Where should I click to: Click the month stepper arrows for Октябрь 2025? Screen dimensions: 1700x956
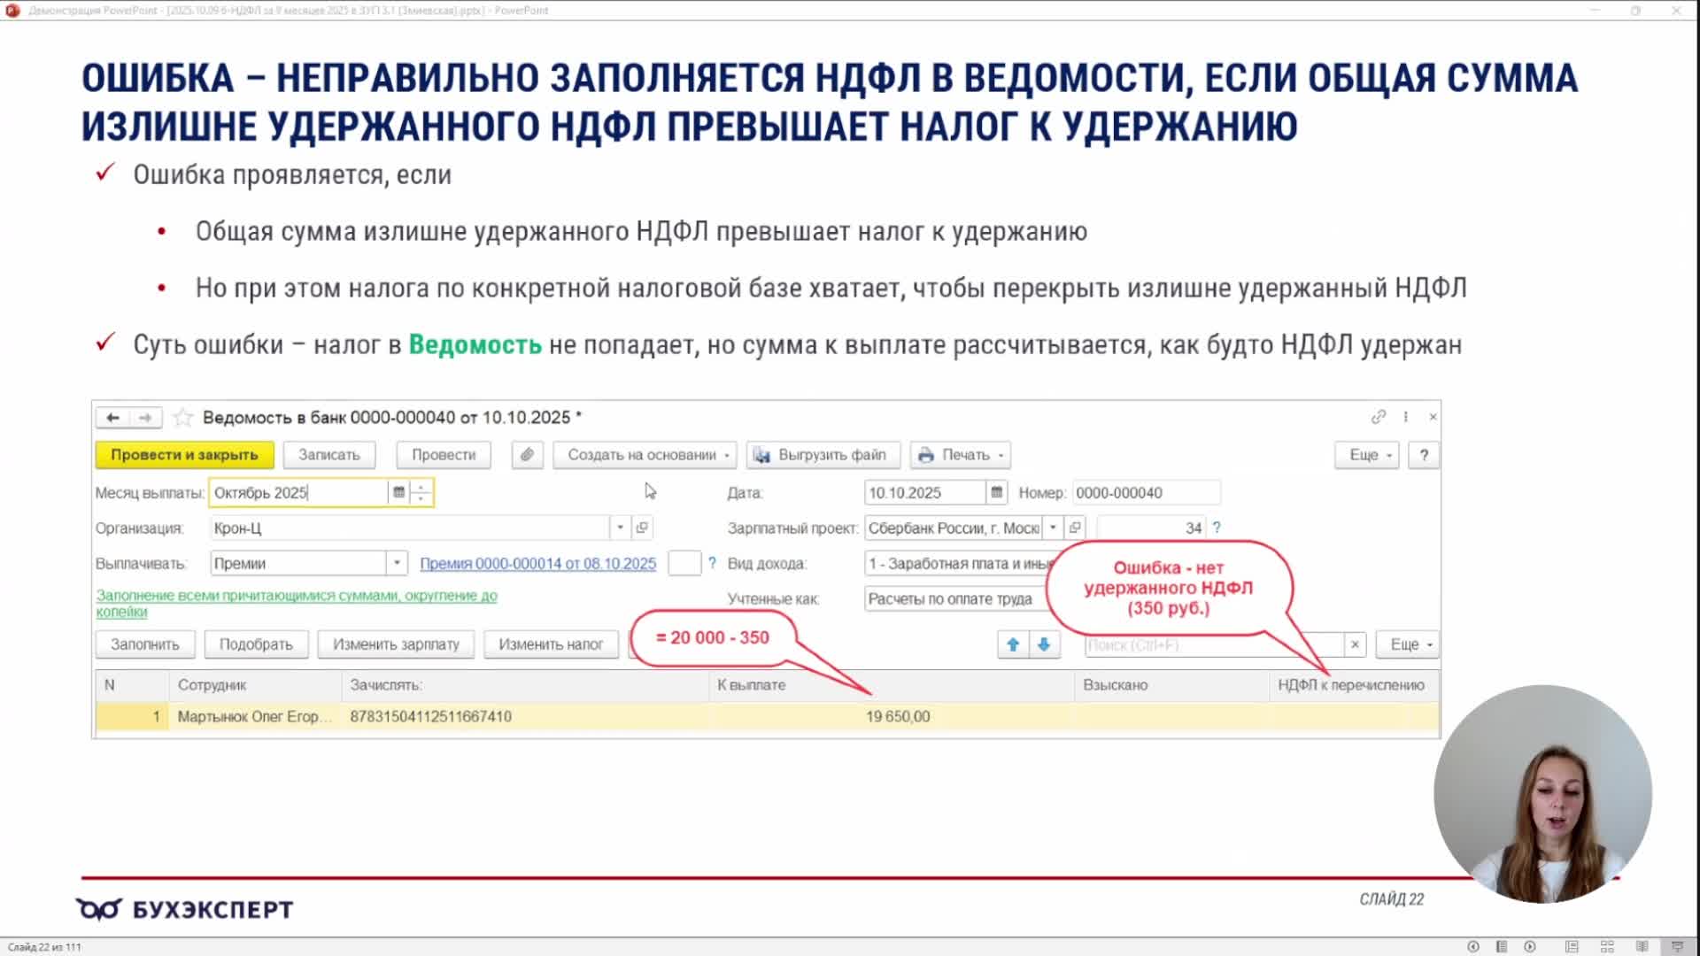tap(421, 493)
